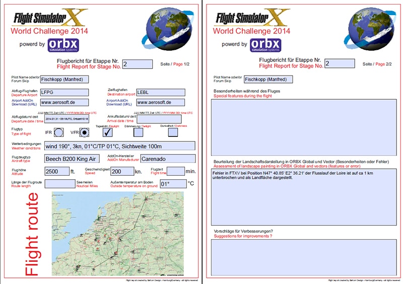Enable the Twilight checkbox
403x284 pixels.
[138, 132]
